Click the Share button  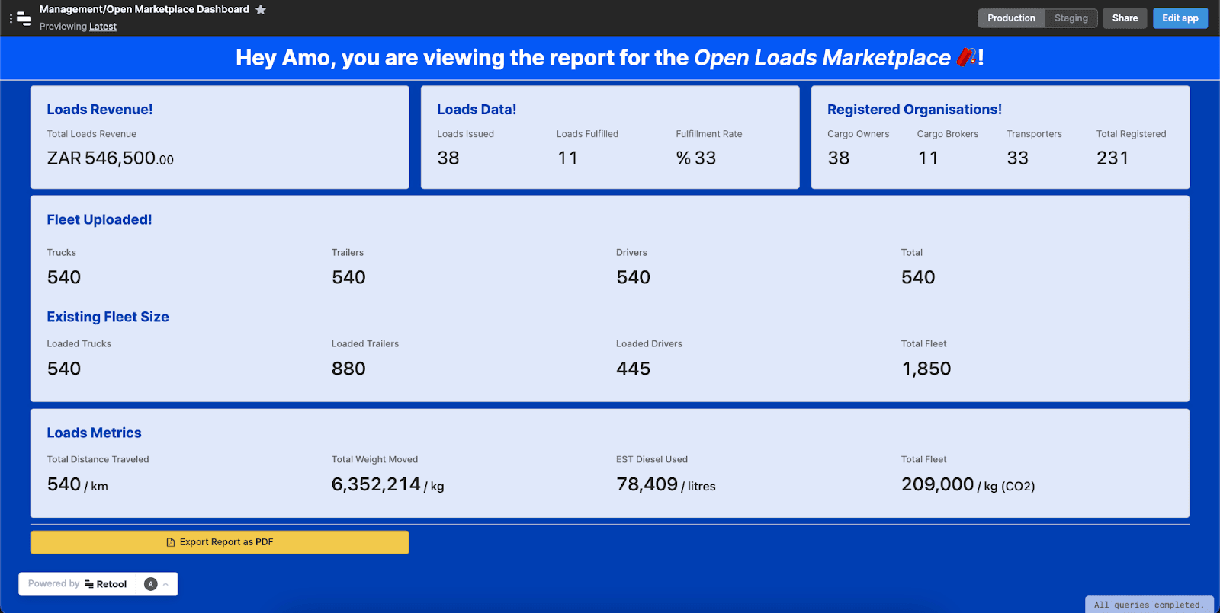[1125, 18]
